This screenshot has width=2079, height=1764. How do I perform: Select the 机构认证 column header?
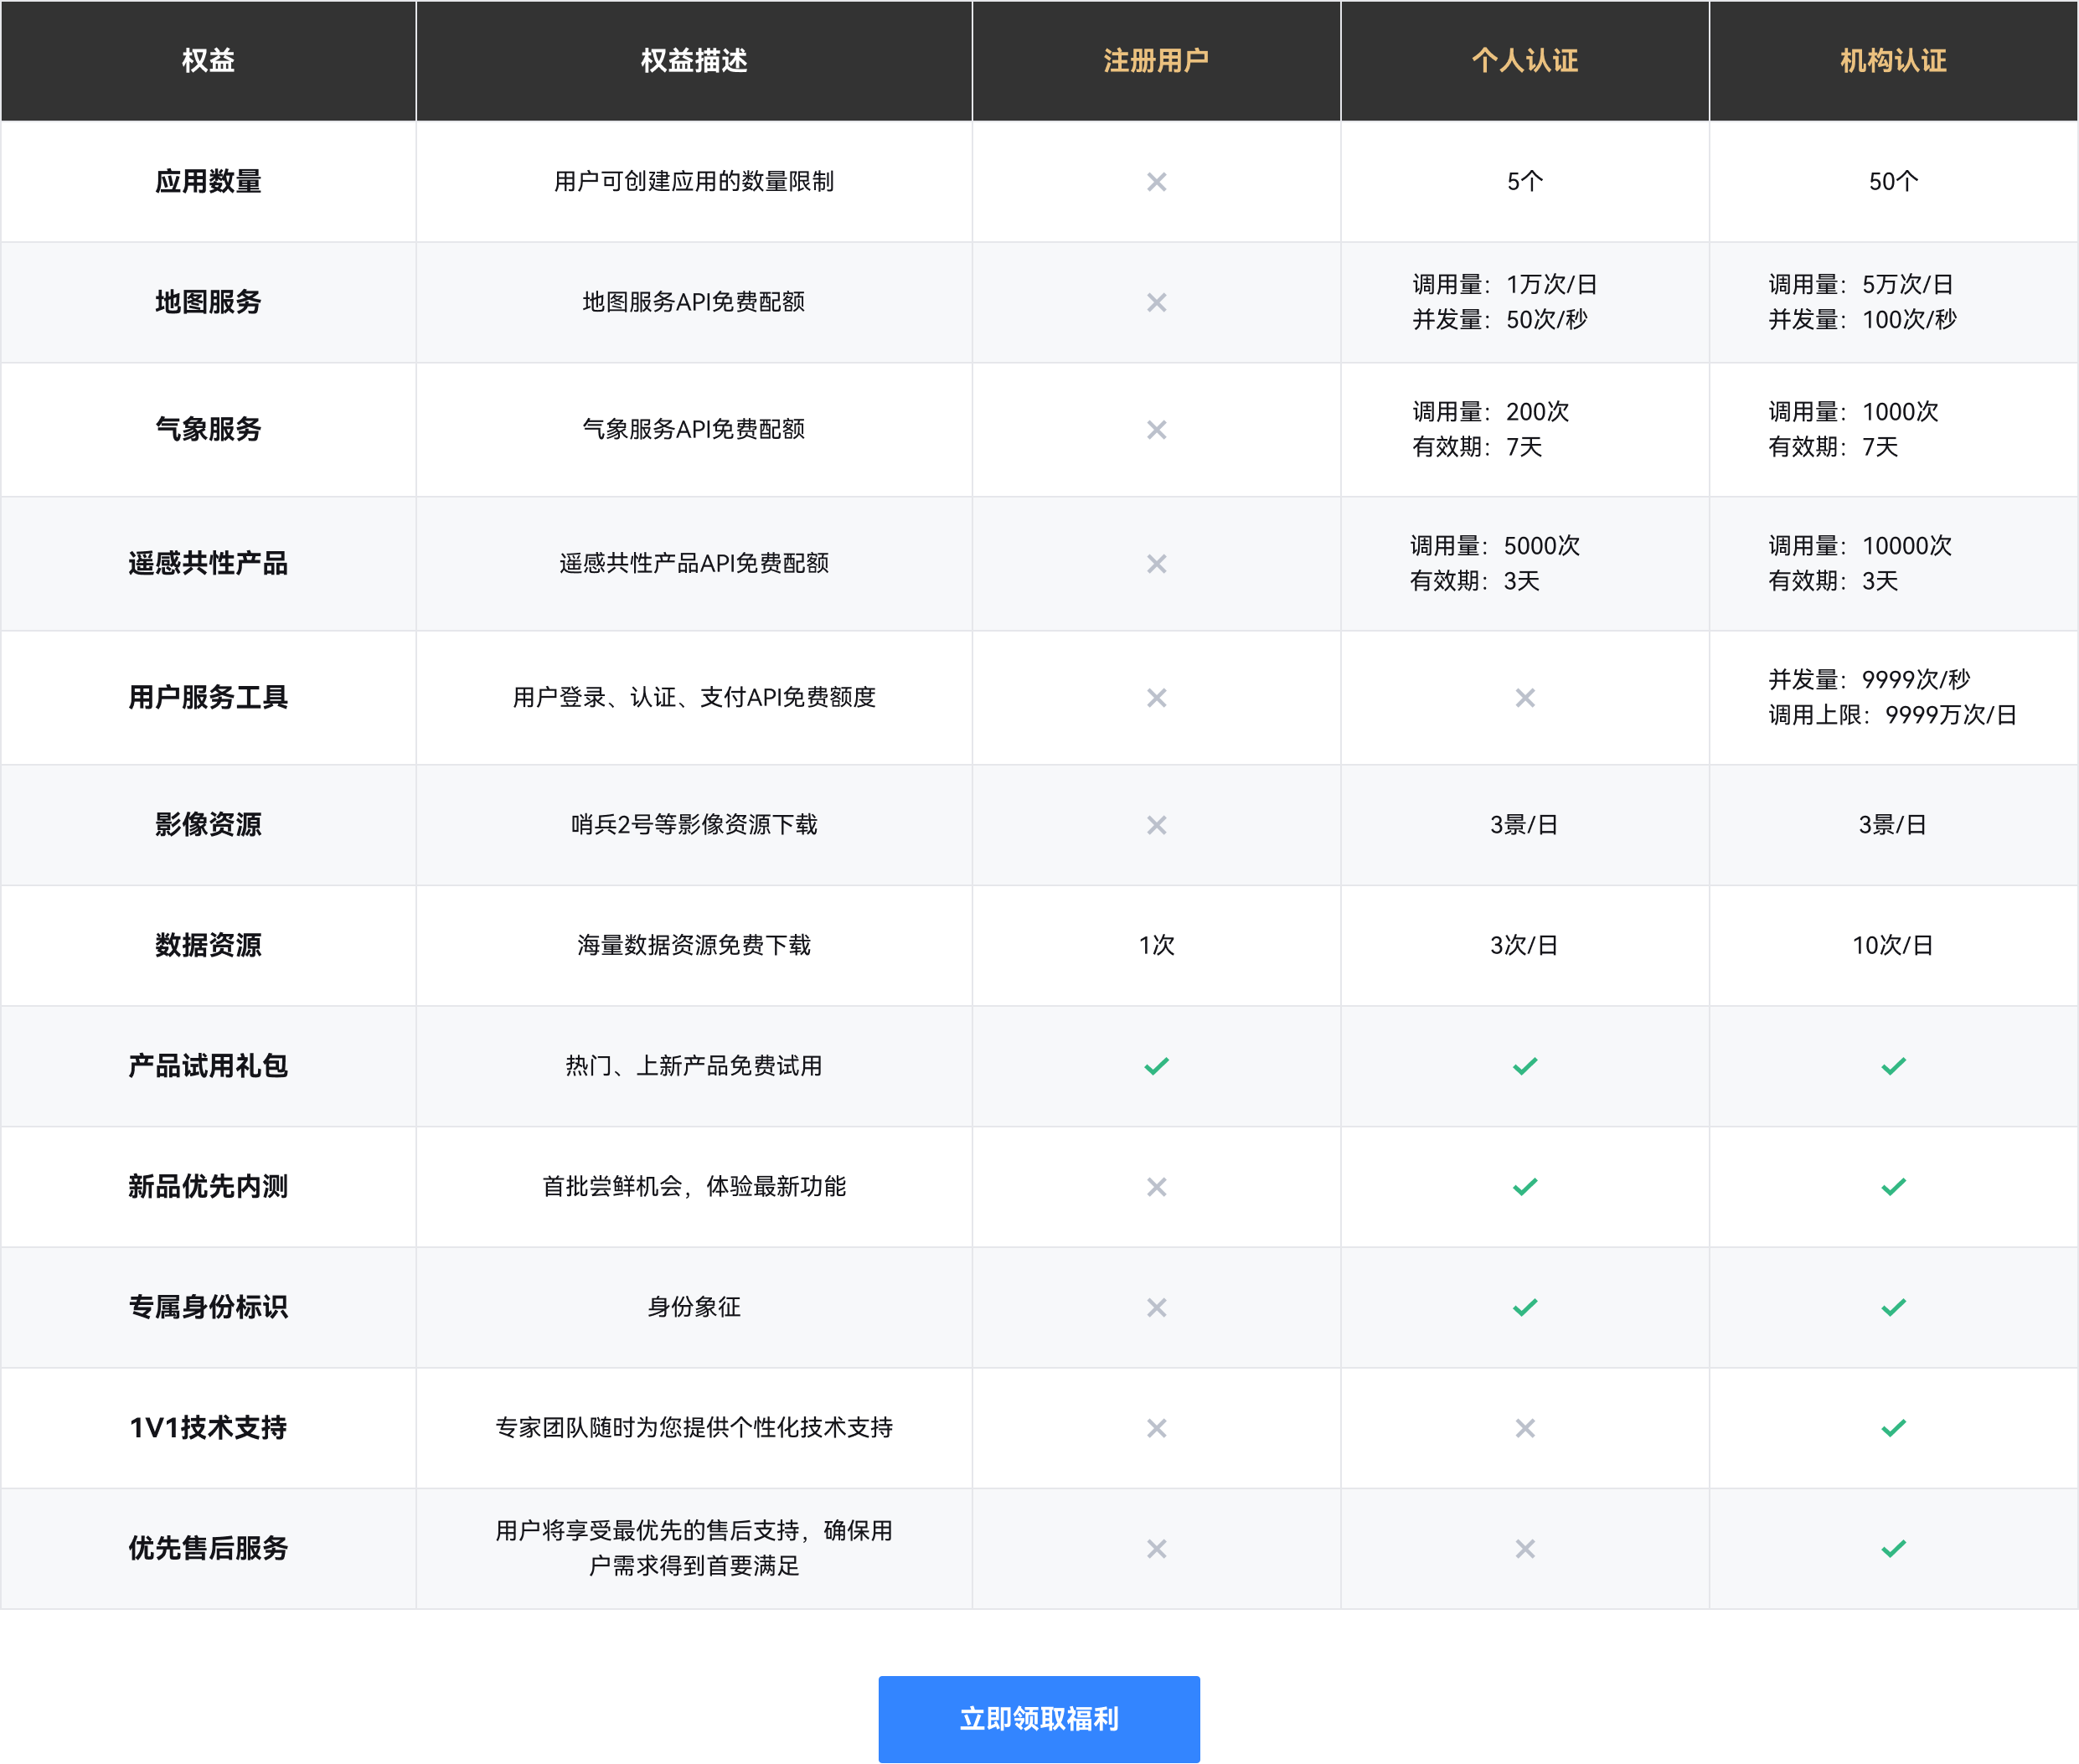[1893, 61]
